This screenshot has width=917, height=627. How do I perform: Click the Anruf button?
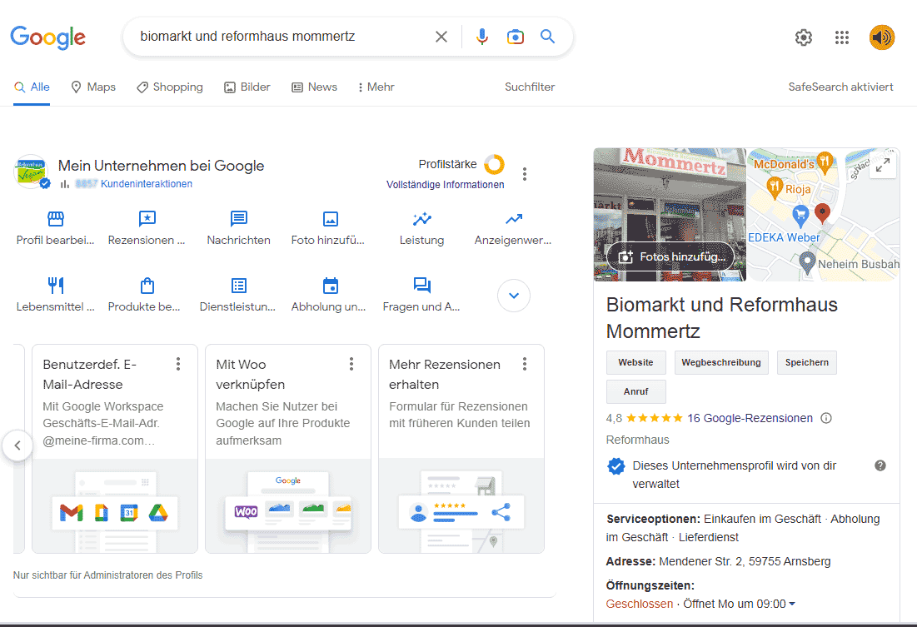[635, 392]
